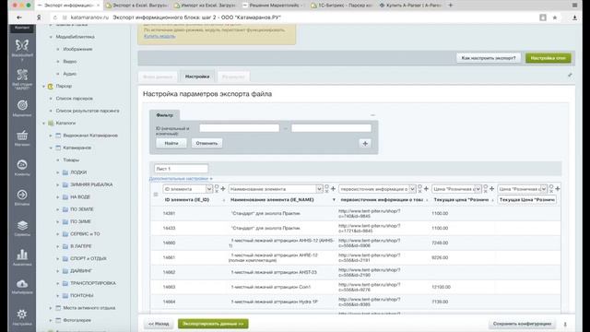Open the Marketing section in sidebar

pos(22,108)
